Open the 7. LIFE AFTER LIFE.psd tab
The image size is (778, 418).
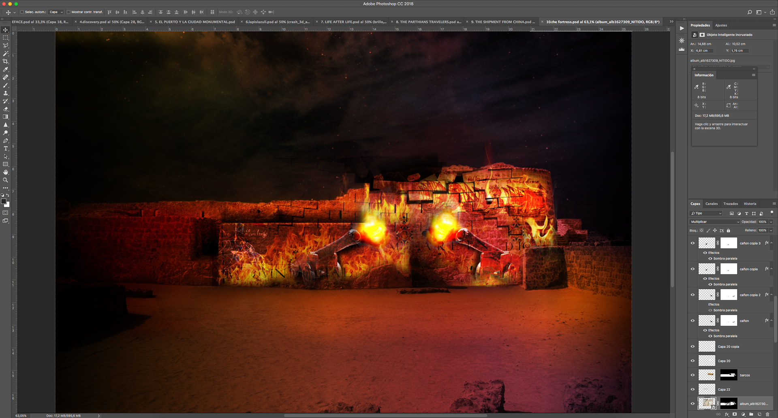(x=353, y=22)
